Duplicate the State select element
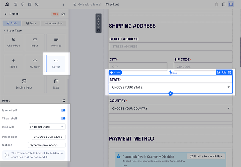241x167 pixels. tap(224, 73)
